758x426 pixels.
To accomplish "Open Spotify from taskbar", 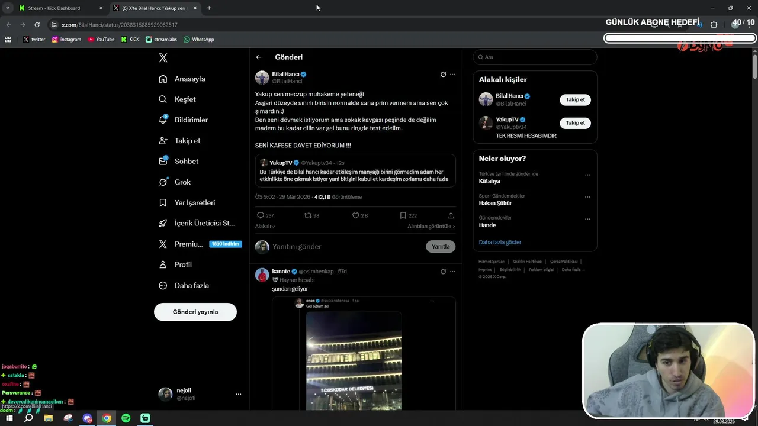I will tap(126, 418).
